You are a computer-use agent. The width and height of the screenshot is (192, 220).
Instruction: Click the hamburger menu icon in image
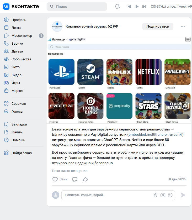click(x=188, y=39)
